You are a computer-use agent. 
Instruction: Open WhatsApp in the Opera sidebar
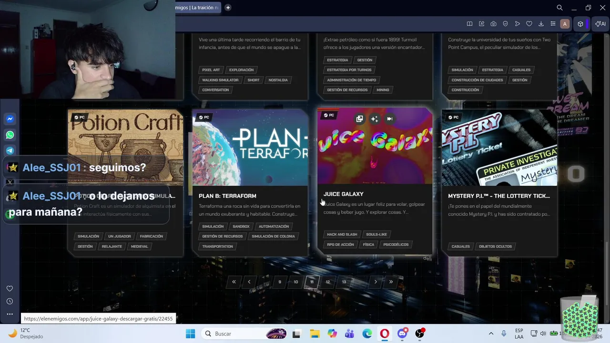pyautogui.click(x=10, y=135)
